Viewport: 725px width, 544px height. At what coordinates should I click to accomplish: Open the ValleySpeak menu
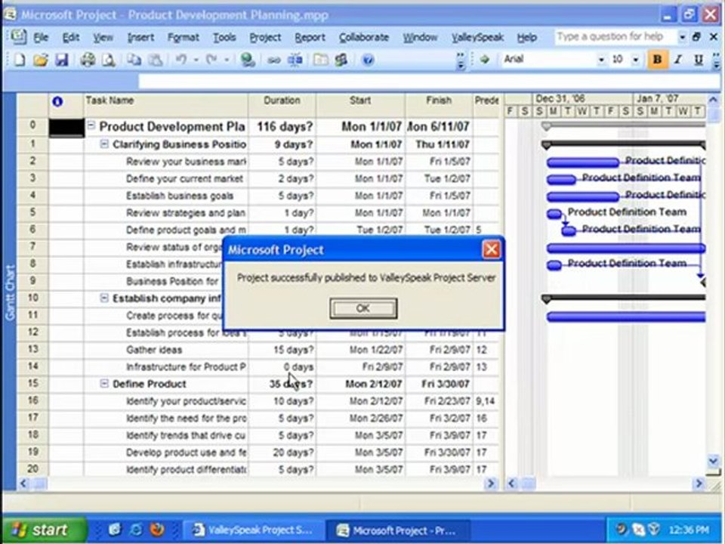click(477, 38)
